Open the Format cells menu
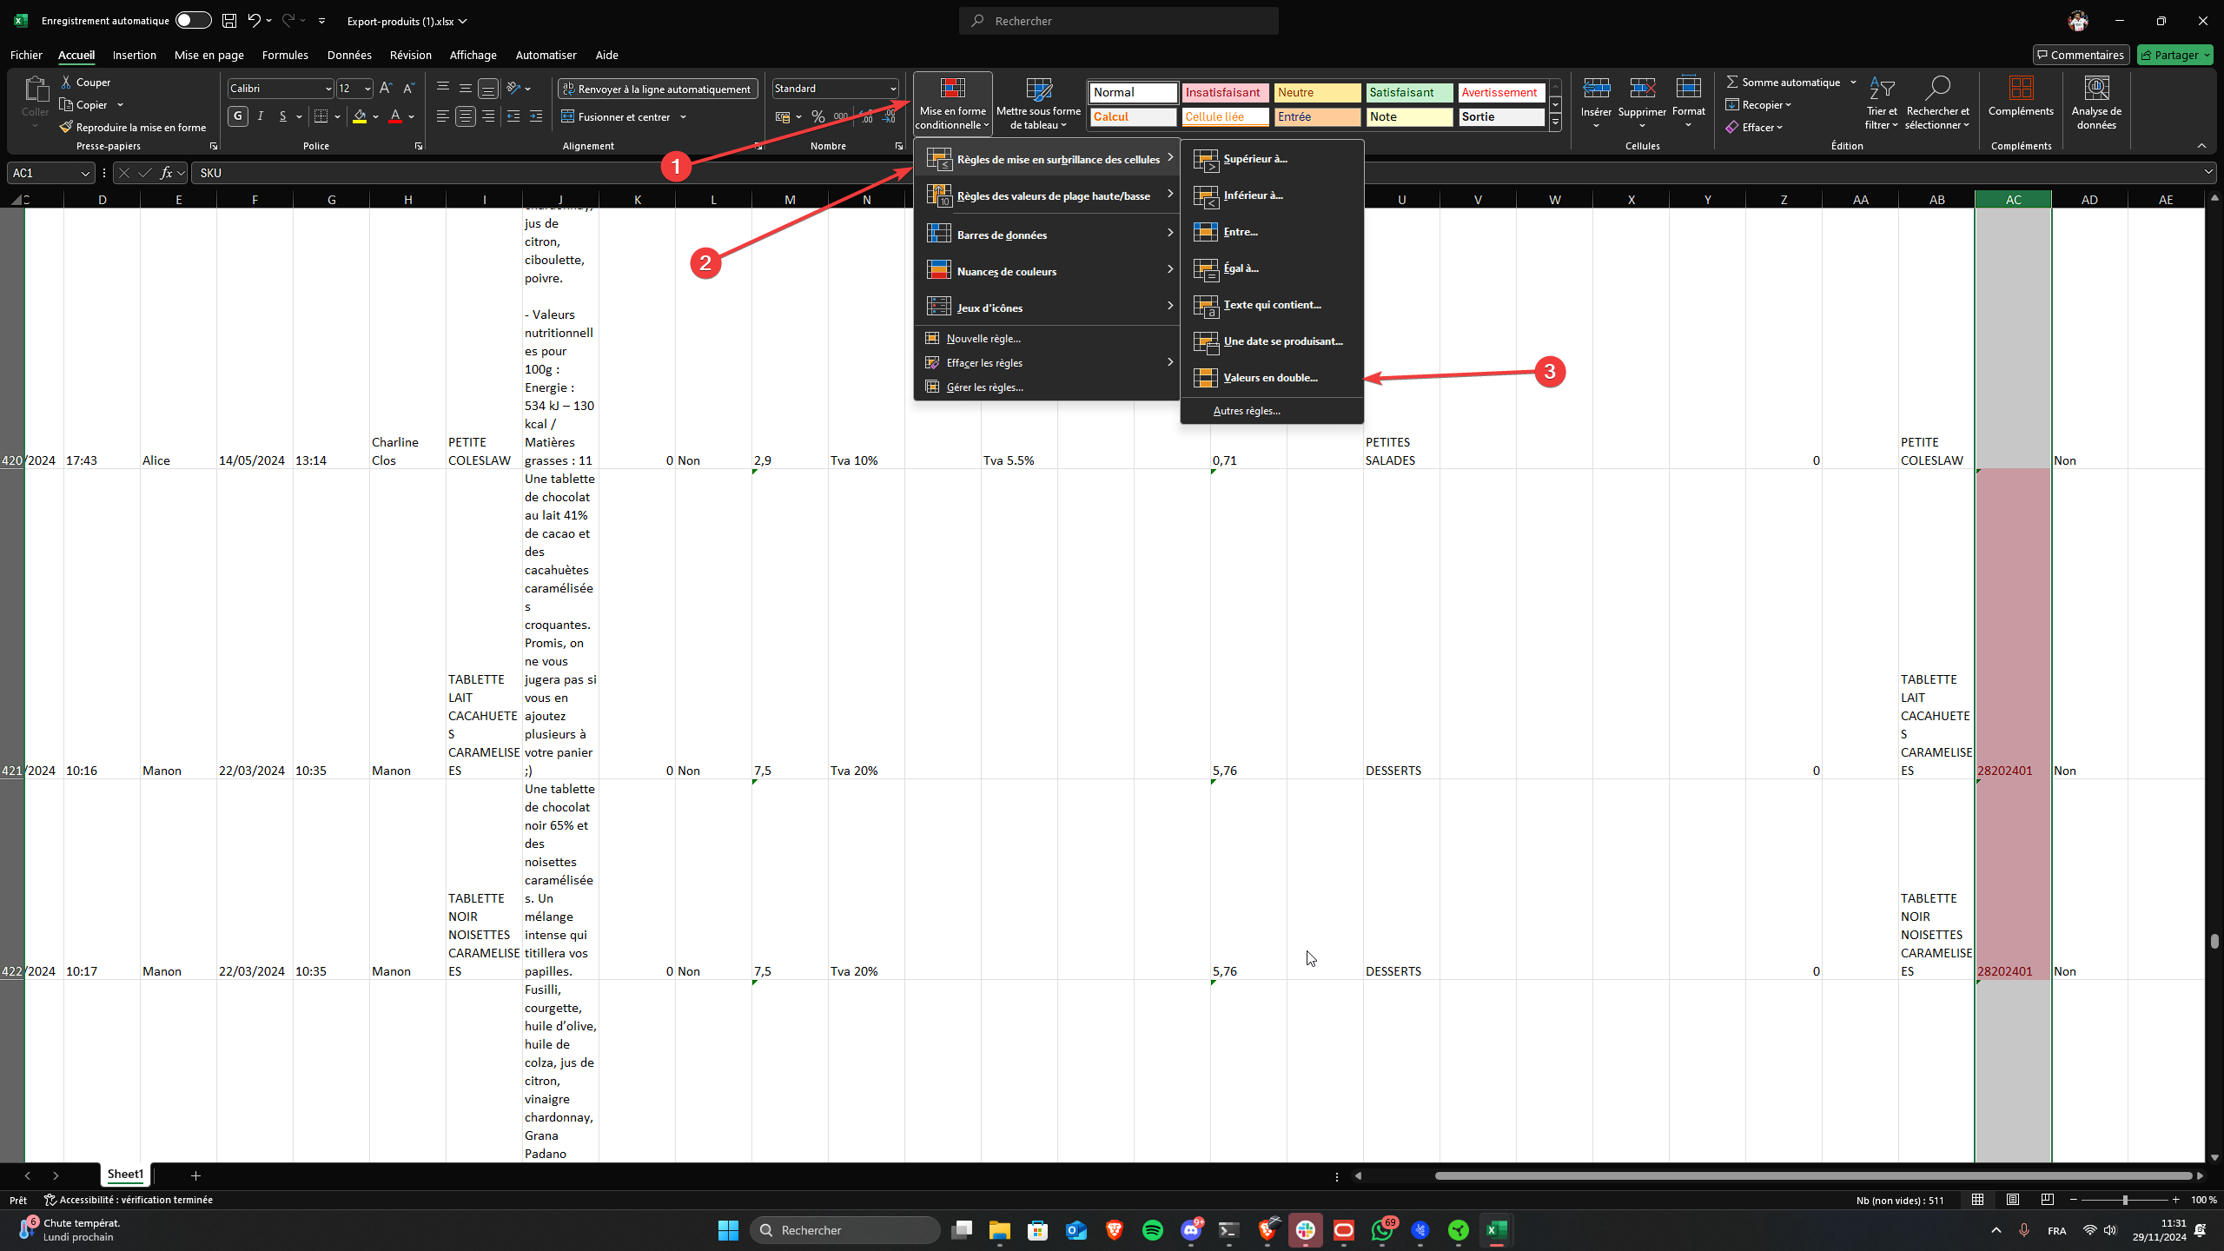The height and width of the screenshot is (1251, 2224). click(1688, 103)
